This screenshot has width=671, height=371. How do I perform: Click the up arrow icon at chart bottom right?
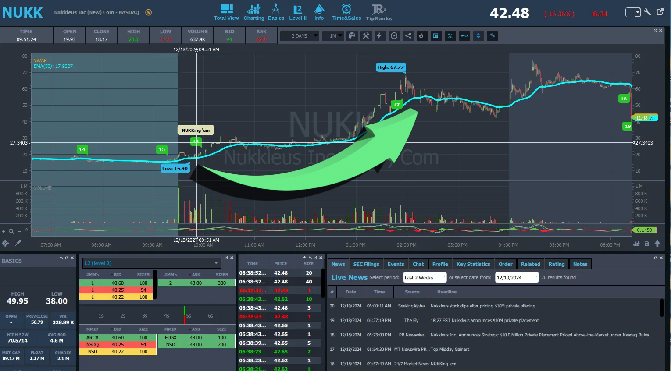coord(657,244)
